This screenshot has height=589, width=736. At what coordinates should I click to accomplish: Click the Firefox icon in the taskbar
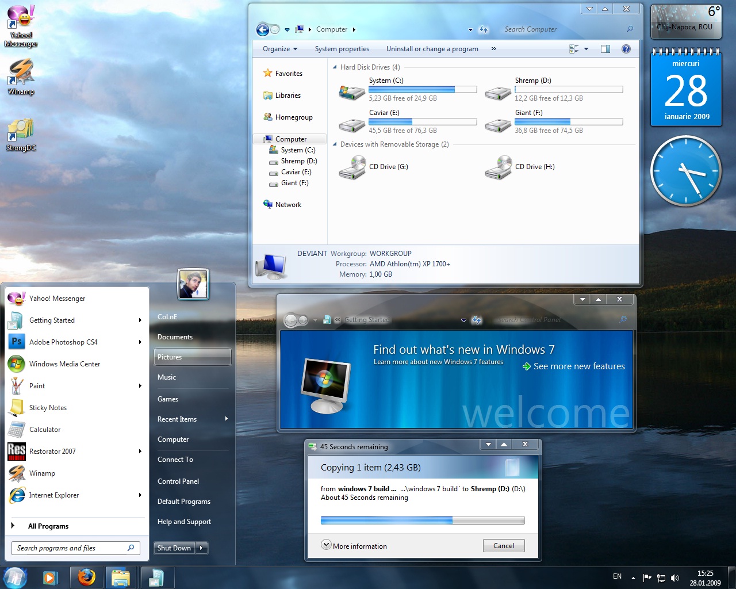pos(87,577)
